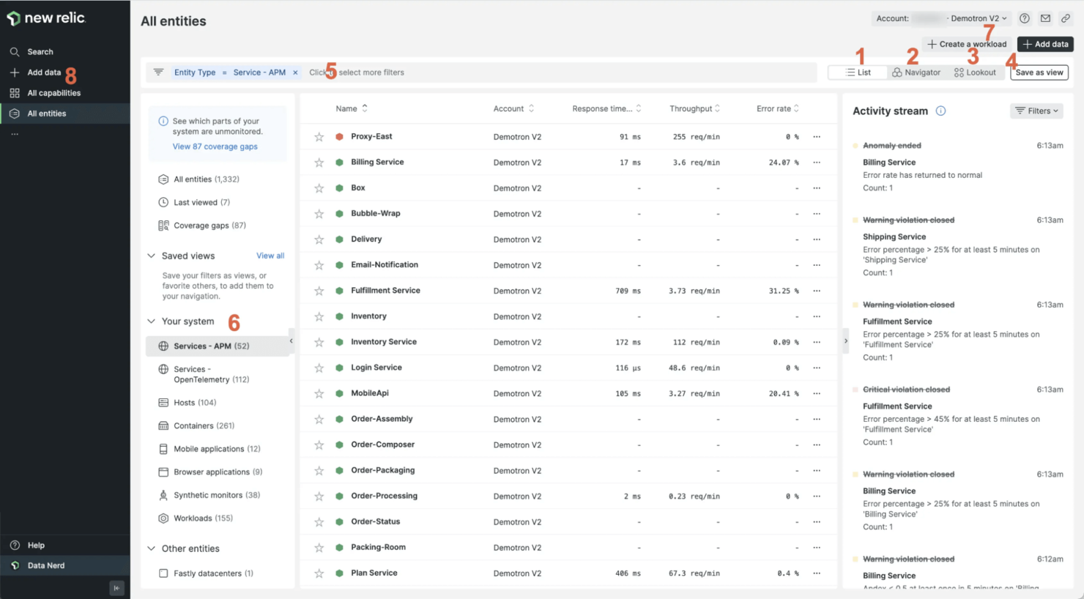
Task: Favorite the Fulfillment Service entity
Action: tap(319, 290)
